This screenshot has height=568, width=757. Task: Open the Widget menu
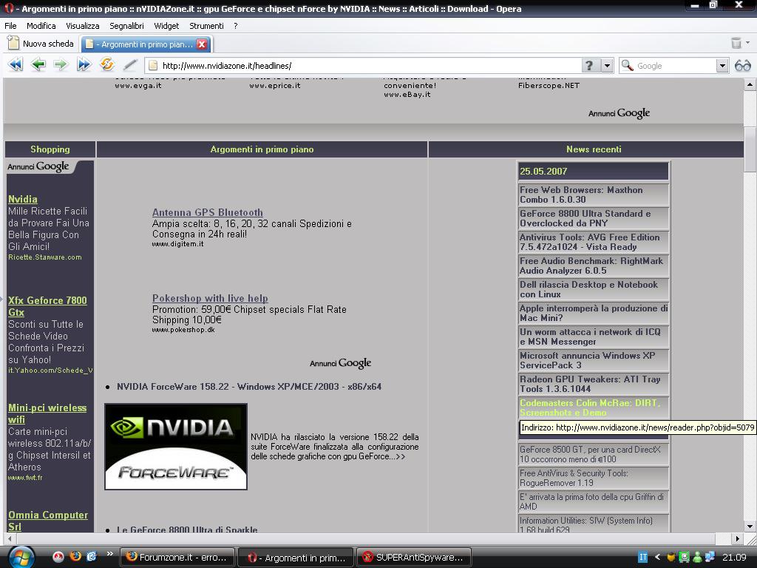coord(166,26)
